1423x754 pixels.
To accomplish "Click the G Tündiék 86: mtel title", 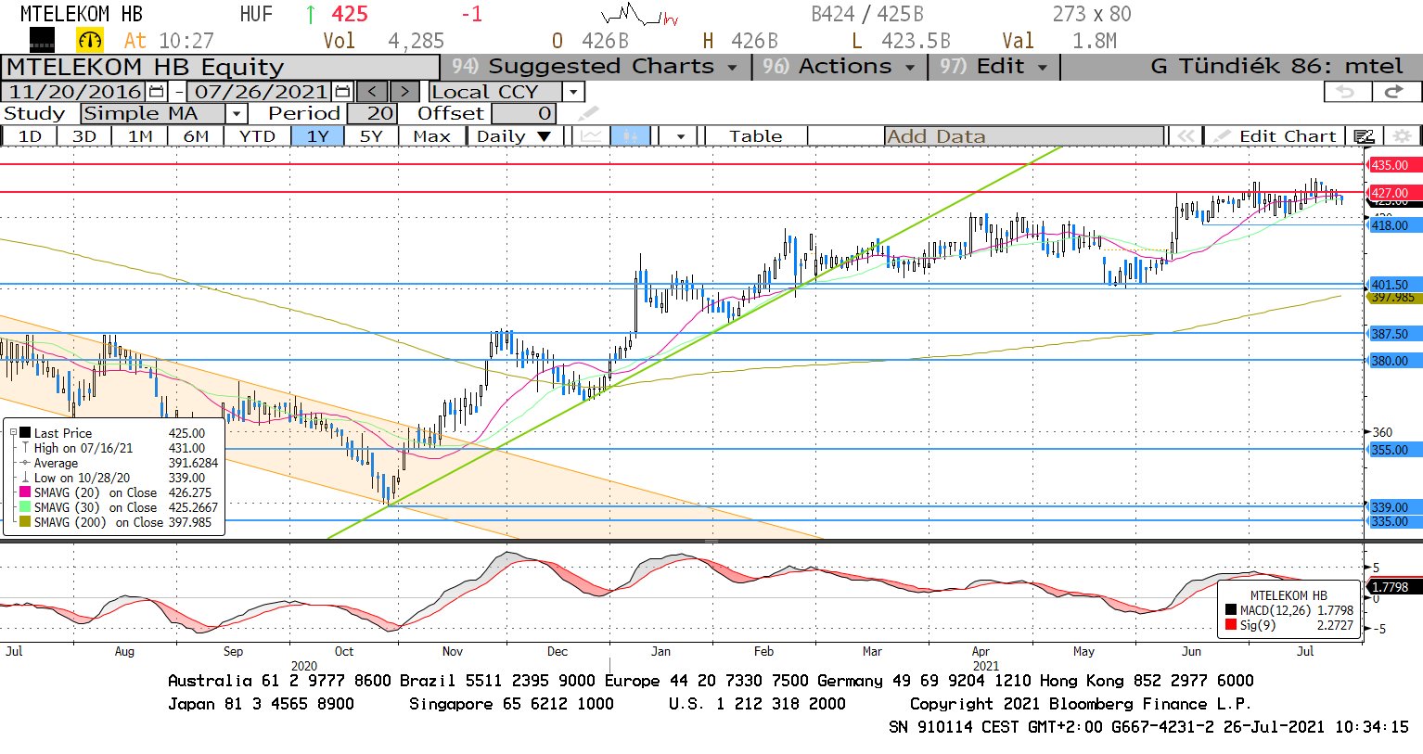I will pos(1276,67).
